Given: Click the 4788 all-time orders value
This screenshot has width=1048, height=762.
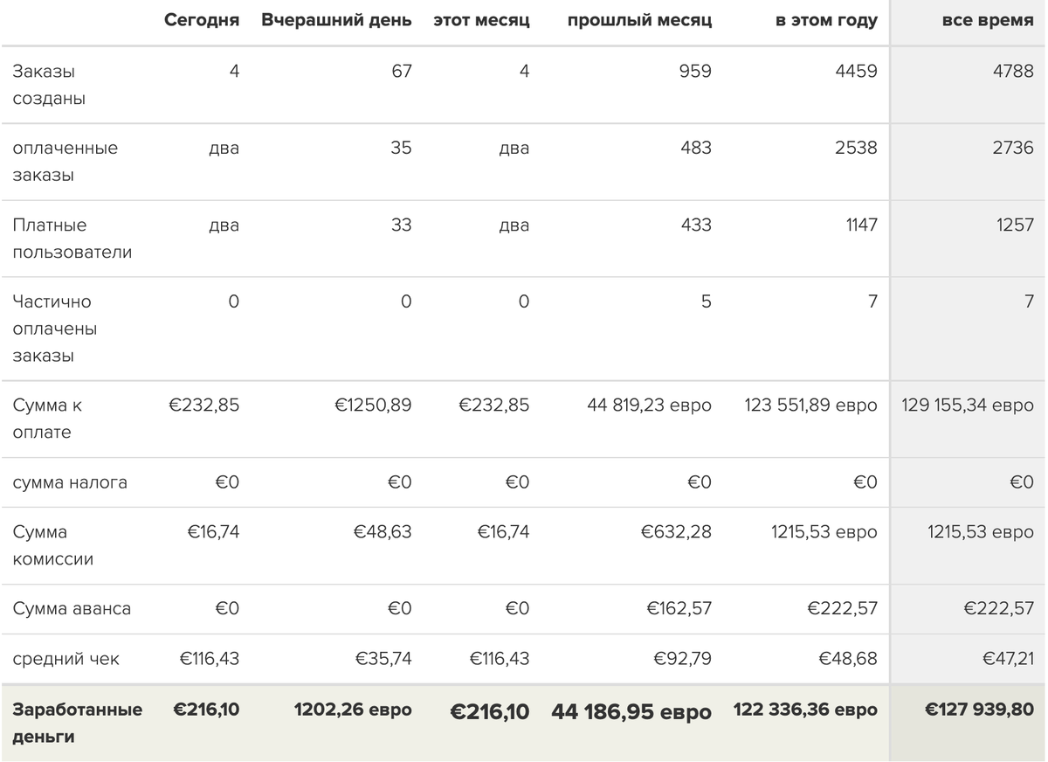Looking at the screenshot, I should point(1013,71).
